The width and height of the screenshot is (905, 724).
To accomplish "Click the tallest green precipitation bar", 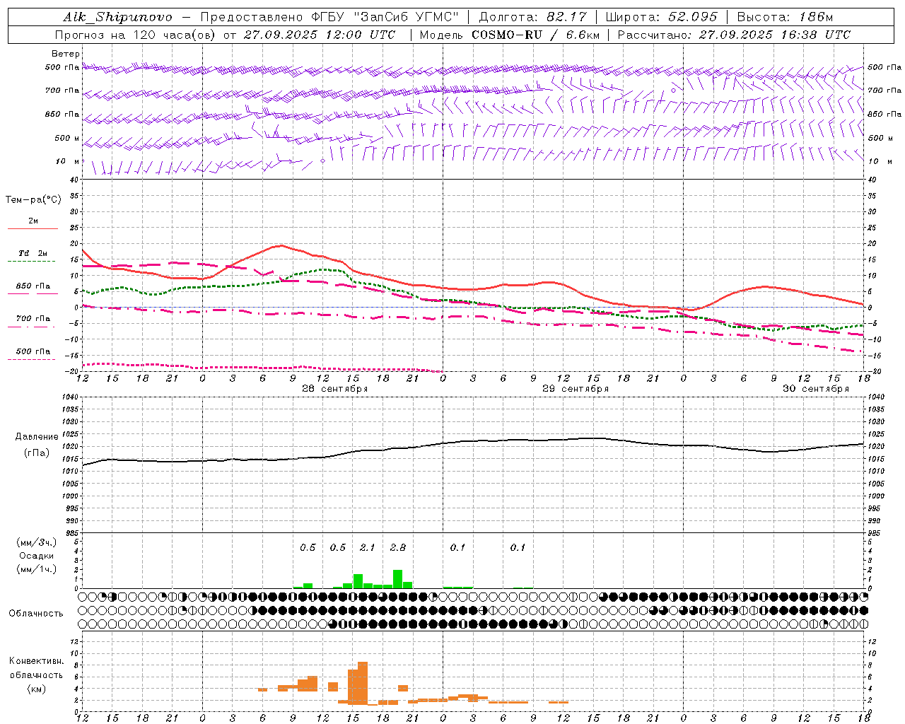I will pos(397,578).
